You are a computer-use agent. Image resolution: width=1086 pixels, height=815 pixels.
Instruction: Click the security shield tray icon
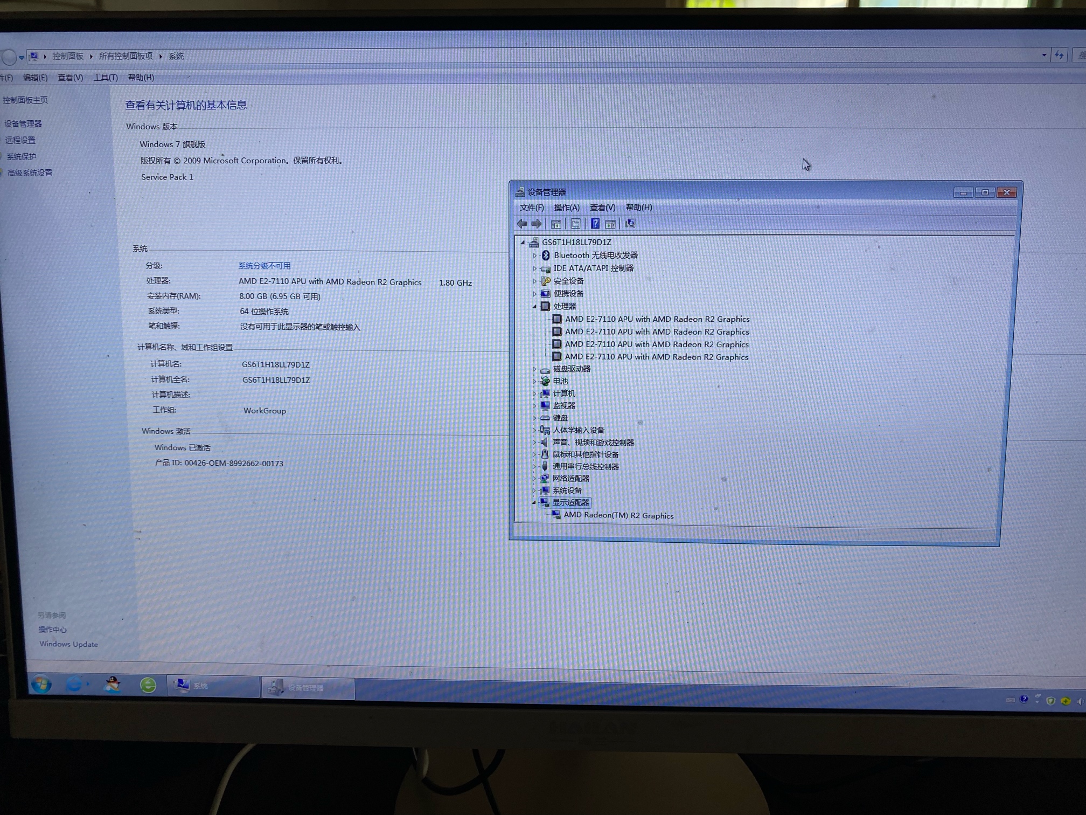point(1050,701)
